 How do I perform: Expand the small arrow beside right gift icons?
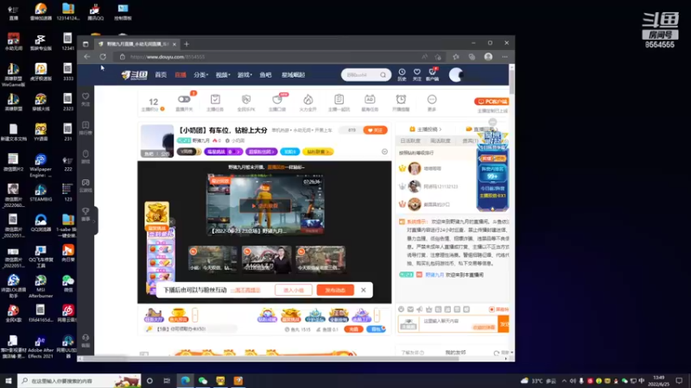click(x=377, y=315)
